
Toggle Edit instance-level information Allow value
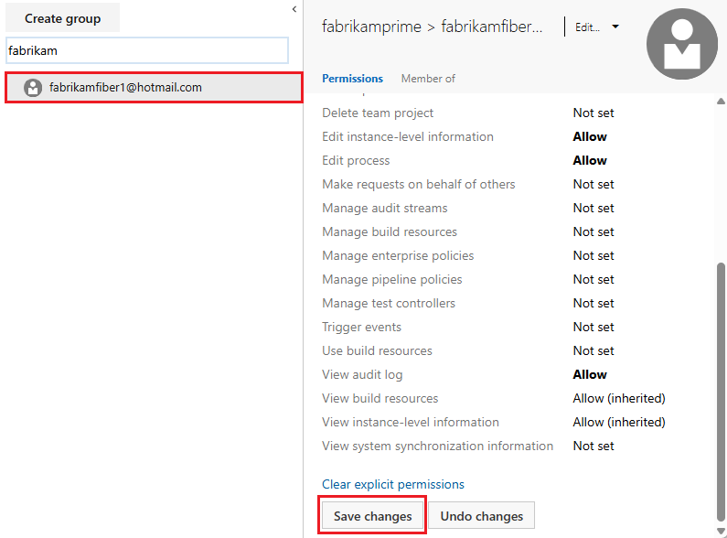[590, 136]
